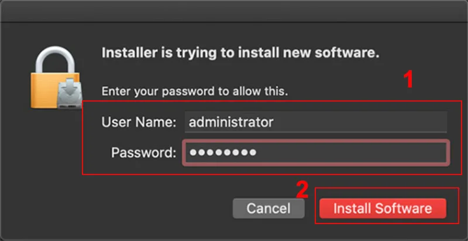Click the masked password dots

click(x=223, y=153)
